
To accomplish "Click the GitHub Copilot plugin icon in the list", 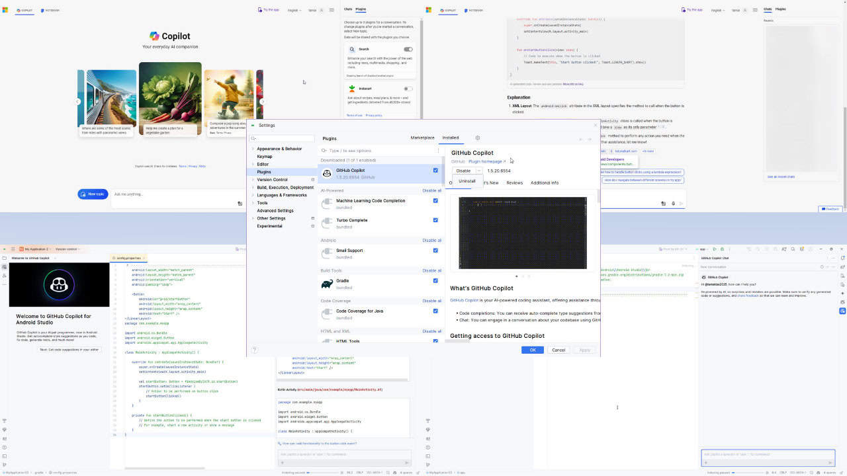I will pyautogui.click(x=327, y=173).
